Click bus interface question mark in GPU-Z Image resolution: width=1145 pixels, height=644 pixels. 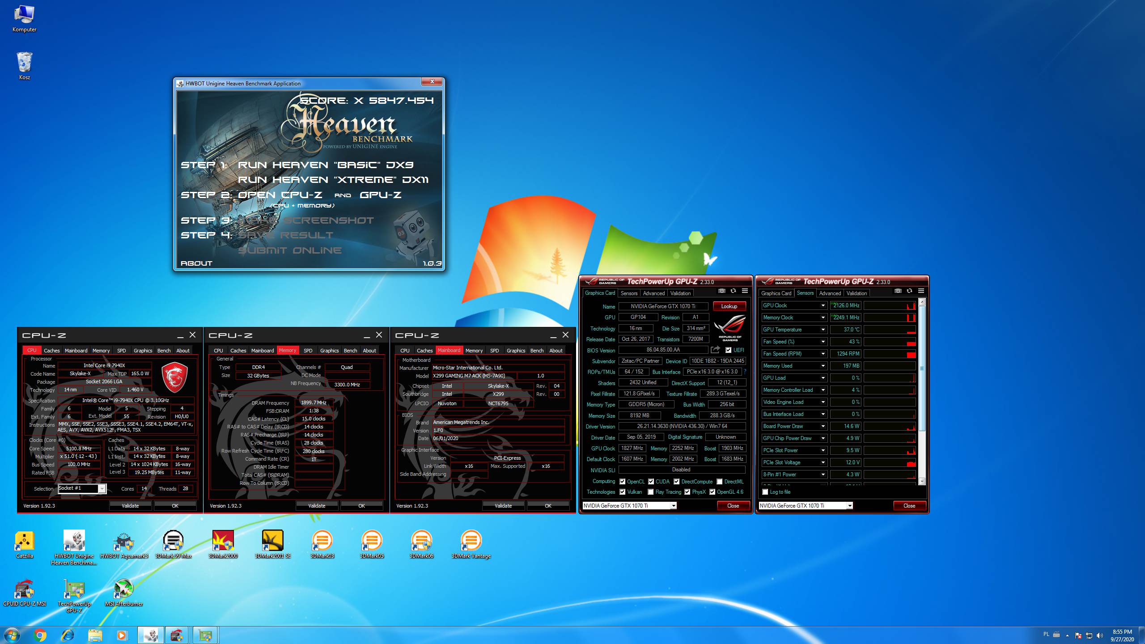point(745,372)
